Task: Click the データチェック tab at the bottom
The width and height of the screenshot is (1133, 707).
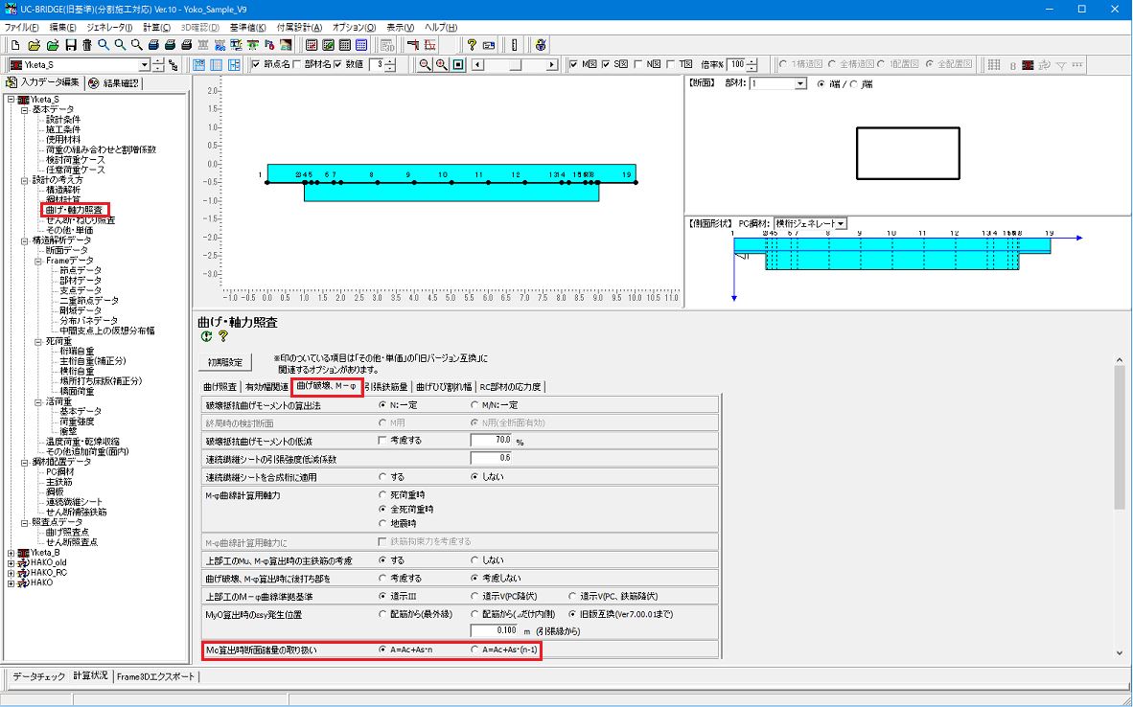Action: click(x=39, y=676)
